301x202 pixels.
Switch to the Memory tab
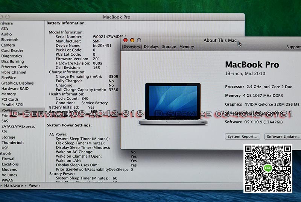[187, 47]
